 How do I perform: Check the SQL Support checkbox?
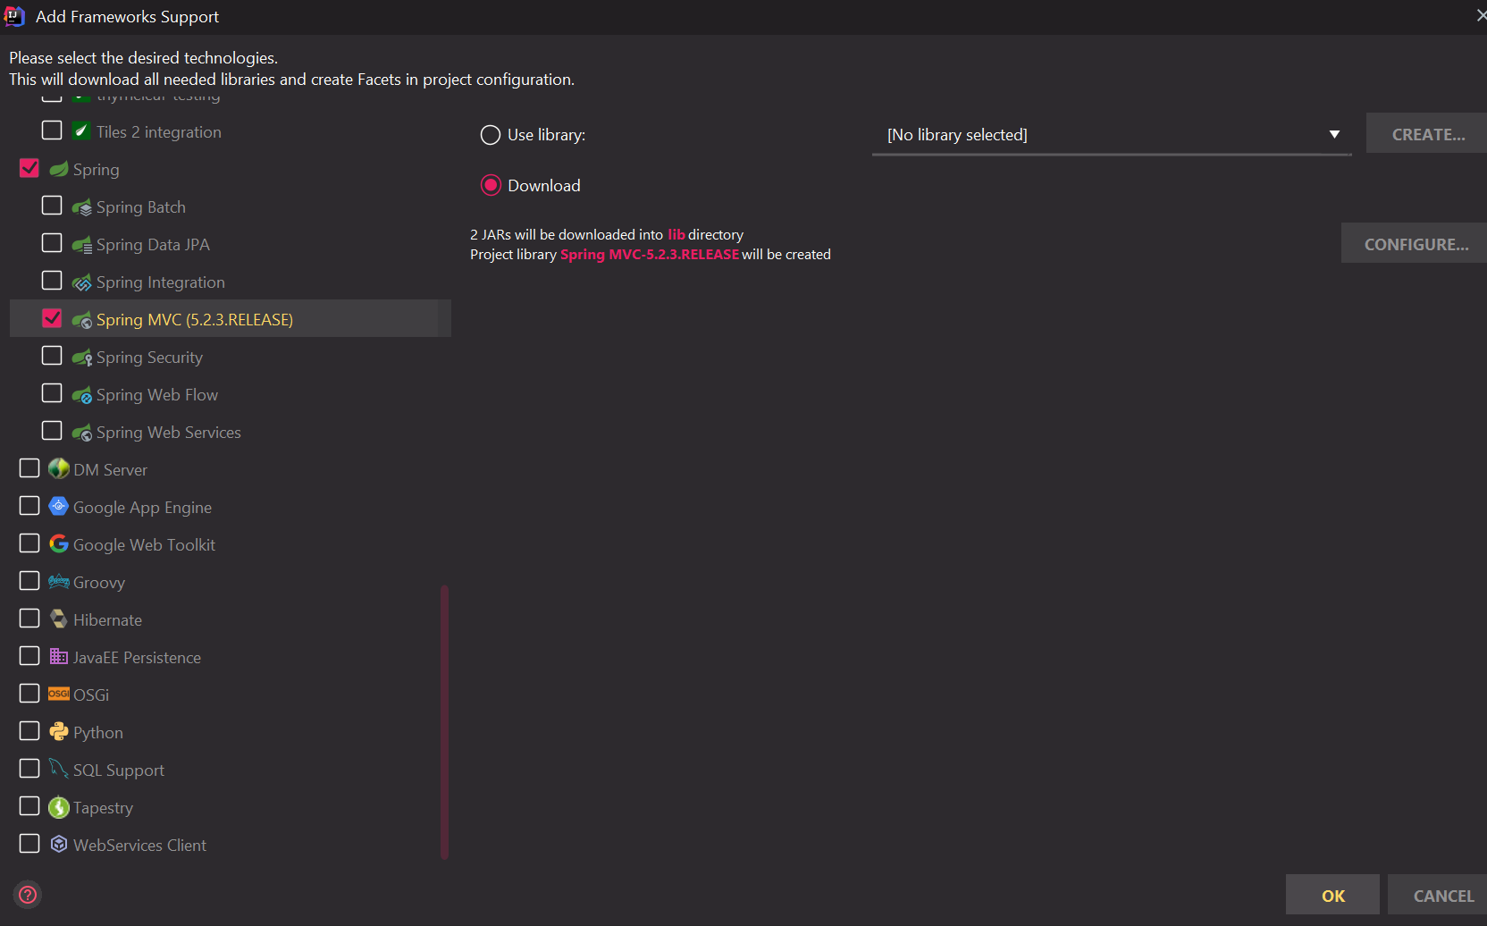point(29,769)
